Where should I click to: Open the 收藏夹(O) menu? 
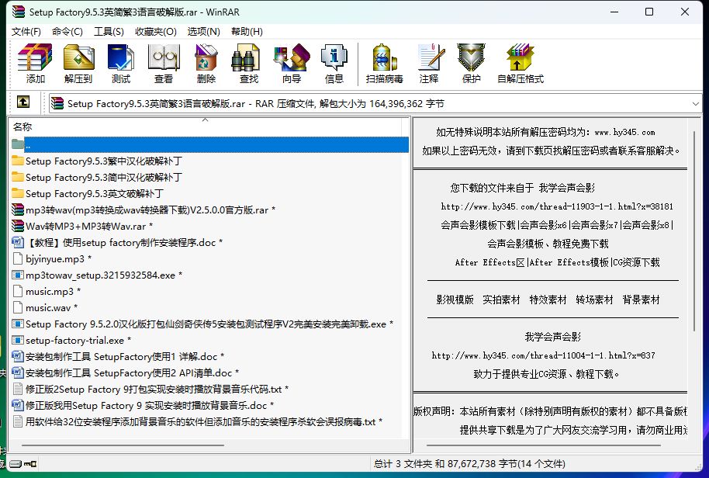156,31
